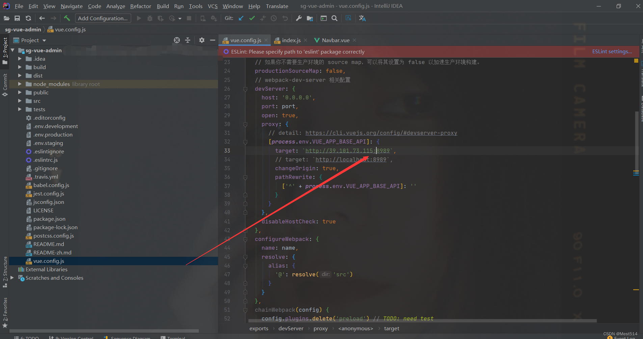The height and width of the screenshot is (339, 643).
Task: Click the Build project hammer icon
Action: point(67,18)
